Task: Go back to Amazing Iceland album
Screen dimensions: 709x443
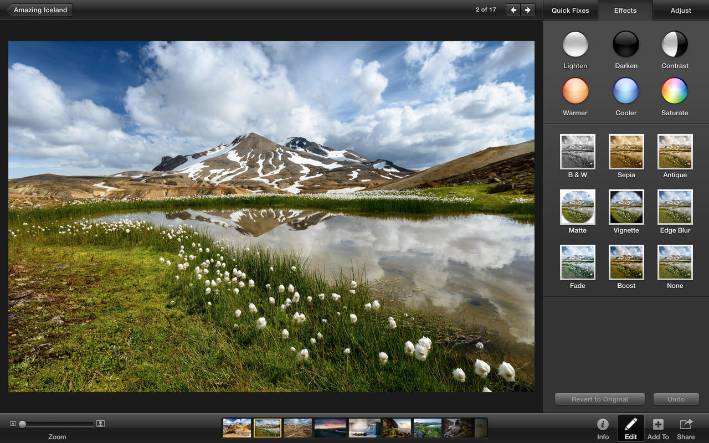Action: click(x=40, y=10)
